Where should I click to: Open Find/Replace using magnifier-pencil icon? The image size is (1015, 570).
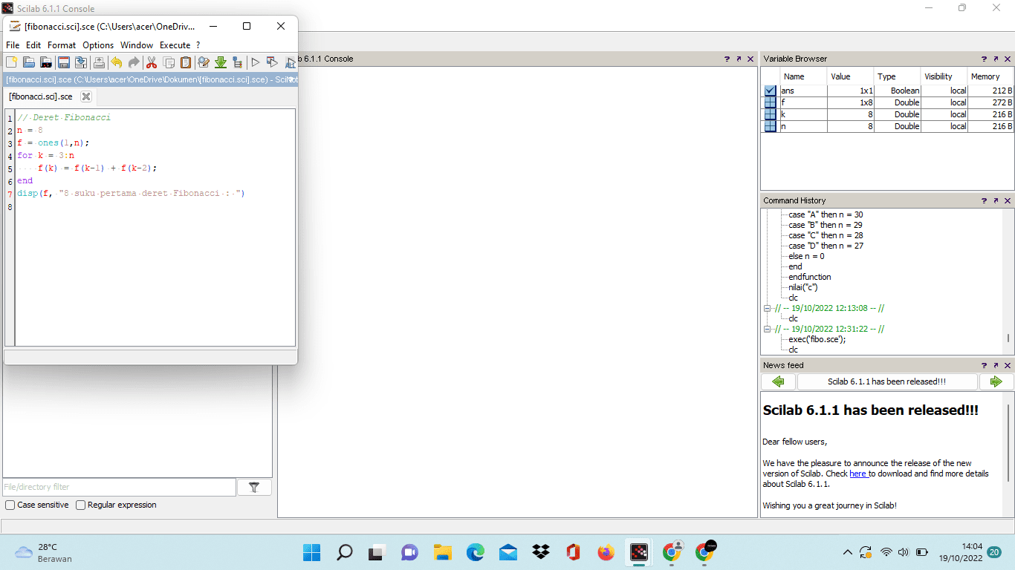[x=204, y=62]
